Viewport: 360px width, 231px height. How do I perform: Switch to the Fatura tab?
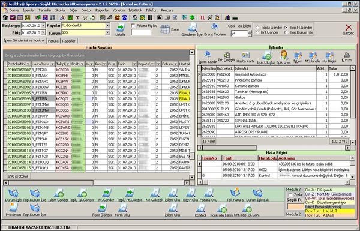coord(53,41)
